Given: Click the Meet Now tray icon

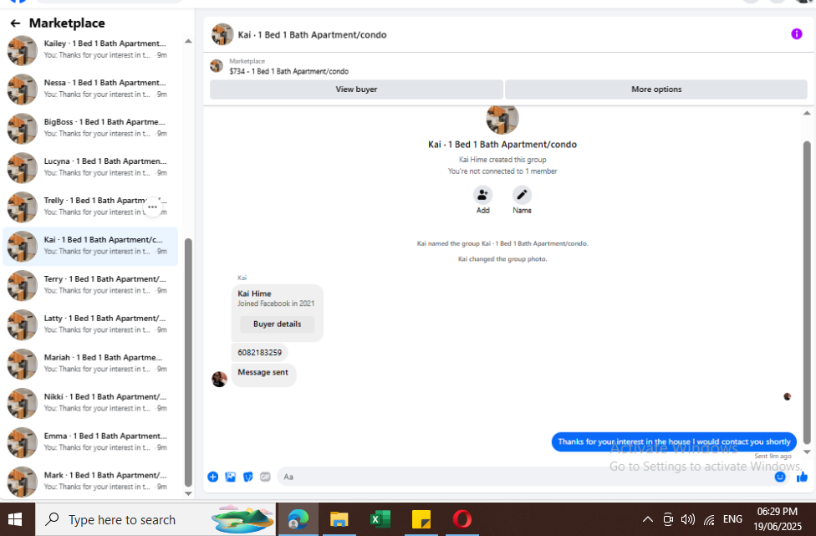Looking at the screenshot, I should click(668, 519).
